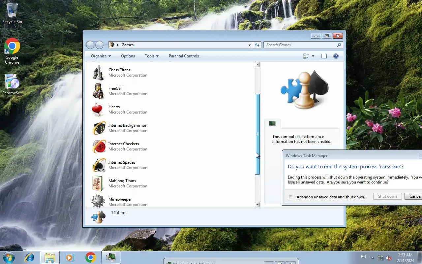Click the Games address bar breadcrumb

coord(128,45)
